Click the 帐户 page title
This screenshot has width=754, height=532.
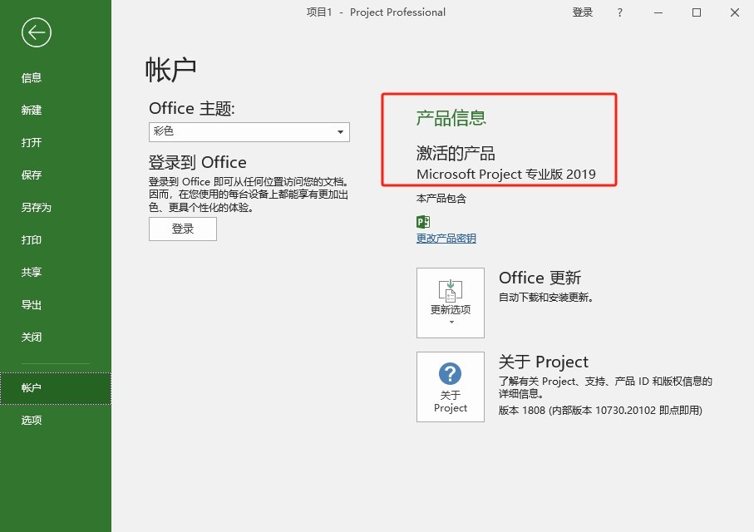pyautogui.click(x=170, y=70)
